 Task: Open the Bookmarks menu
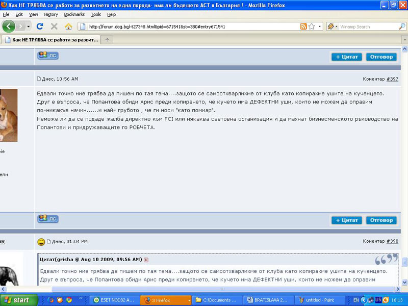click(x=74, y=15)
